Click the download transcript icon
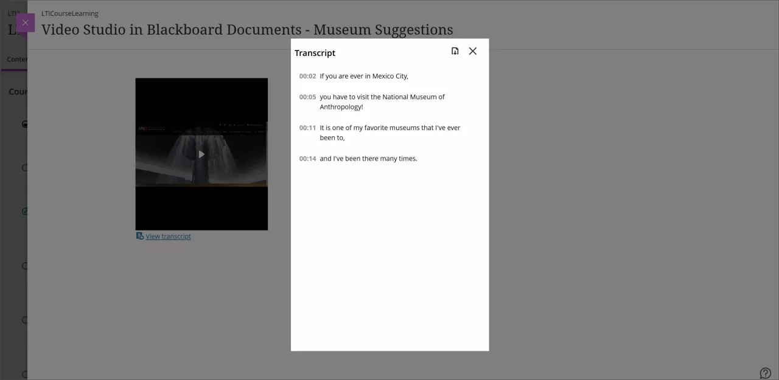 pos(455,51)
